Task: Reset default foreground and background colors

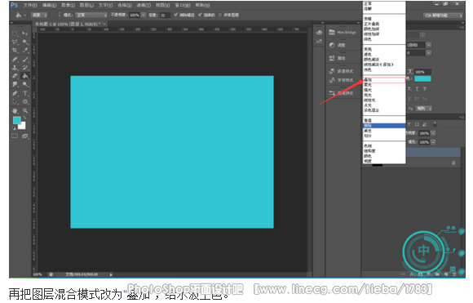Action: pyautogui.click(x=14, y=128)
